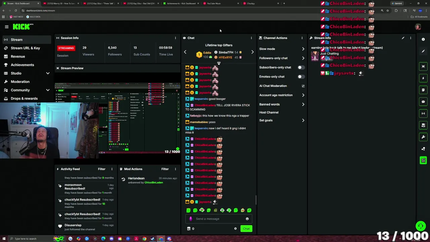This screenshot has width=430, height=242.
Task: Go to Revenue in the sidebar
Action: tap(26, 56)
